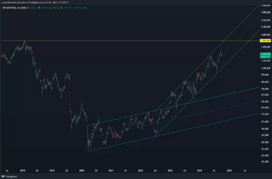Click the 3,000,000 level on price scale
Viewport: 272px width, 179px height.
coord(264,12)
